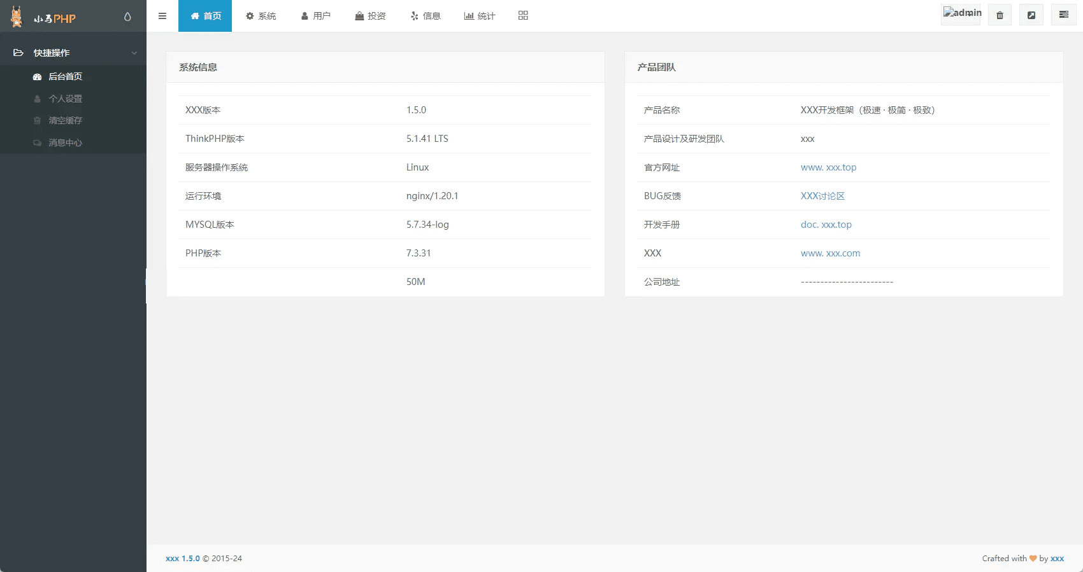Click 清空缓存 in the sidebar

pos(65,120)
